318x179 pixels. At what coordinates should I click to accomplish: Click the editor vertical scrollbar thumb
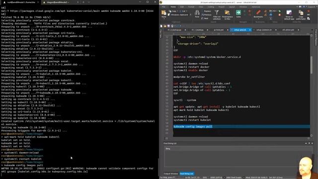coord(312,65)
